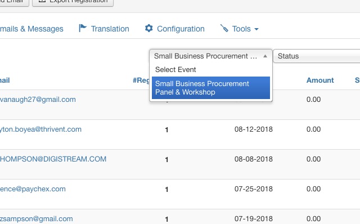Sort by the Amount column header
Image resolution: width=360 pixels, height=224 pixels.
[x=320, y=80]
